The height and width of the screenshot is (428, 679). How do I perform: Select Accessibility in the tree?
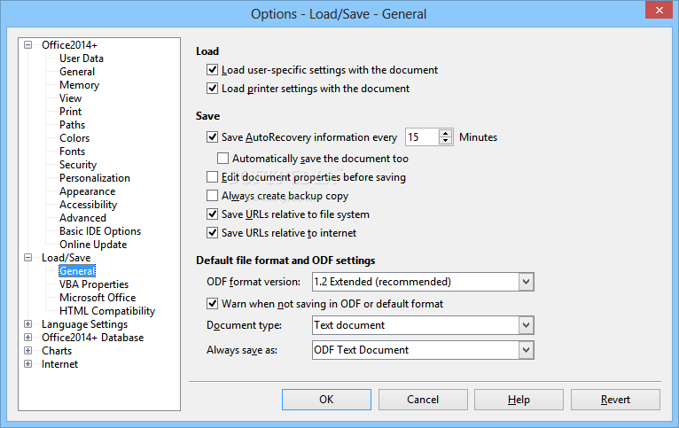tap(89, 205)
